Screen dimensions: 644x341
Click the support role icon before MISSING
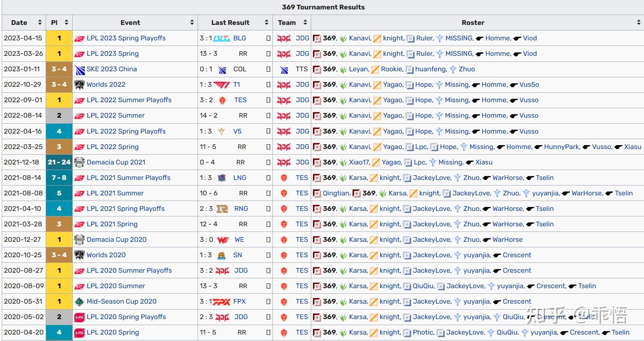coord(440,38)
